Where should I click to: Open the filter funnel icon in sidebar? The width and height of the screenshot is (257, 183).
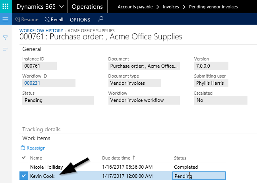click(6, 38)
